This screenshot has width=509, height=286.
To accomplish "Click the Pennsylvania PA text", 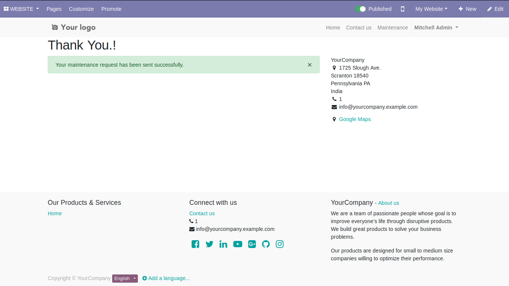I will pos(351,83).
